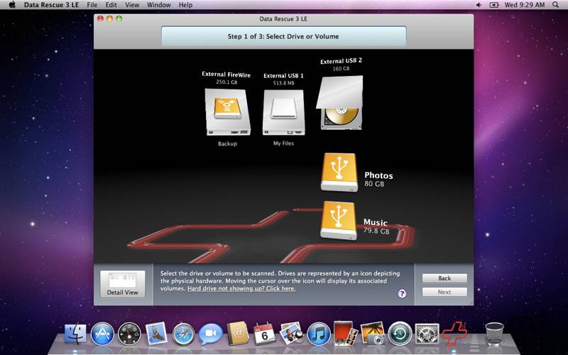568x355 pixels.
Task: Open Mail stamp icon in the Dock
Action: (x=156, y=334)
